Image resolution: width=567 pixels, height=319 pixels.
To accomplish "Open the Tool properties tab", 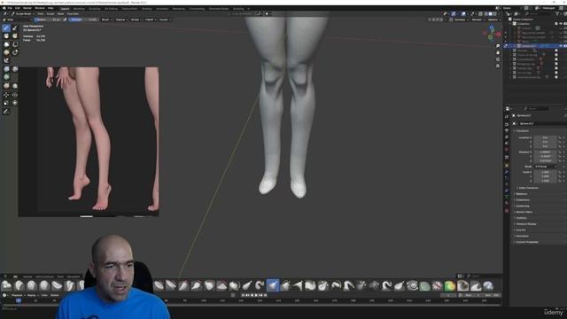I will pyautogui.click(x=507, y=116).
